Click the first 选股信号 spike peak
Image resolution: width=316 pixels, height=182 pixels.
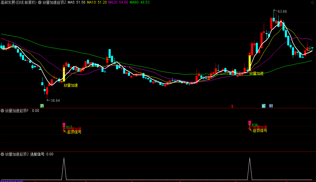pos(64,158)
